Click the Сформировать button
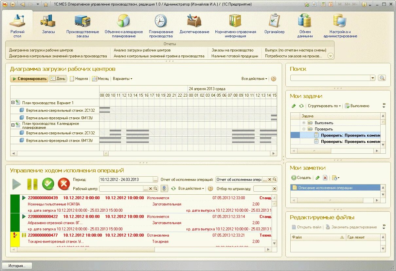Viewport: 396px width, 271px height. point(29,79)
